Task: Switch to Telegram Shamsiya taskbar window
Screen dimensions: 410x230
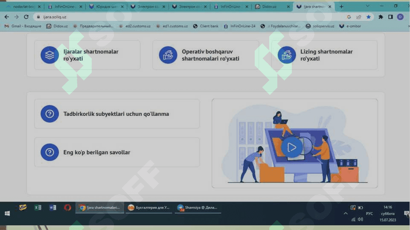Action: 198,207
